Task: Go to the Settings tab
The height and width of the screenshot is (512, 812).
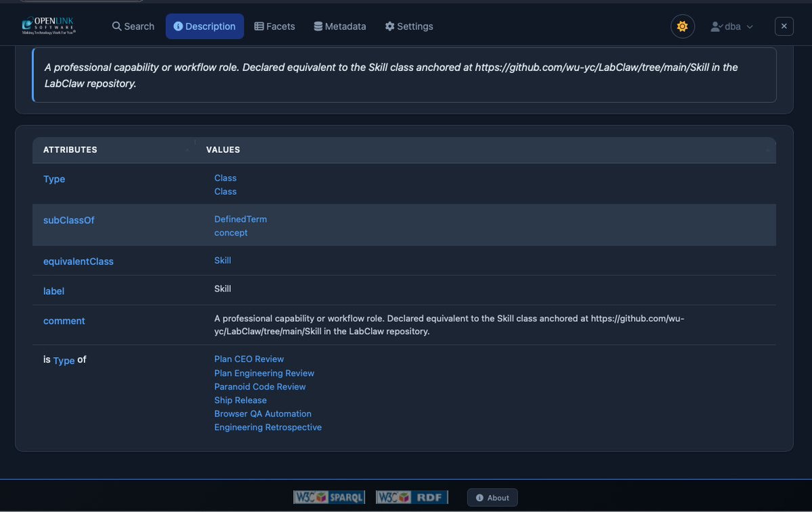Action: click(408, 26)
